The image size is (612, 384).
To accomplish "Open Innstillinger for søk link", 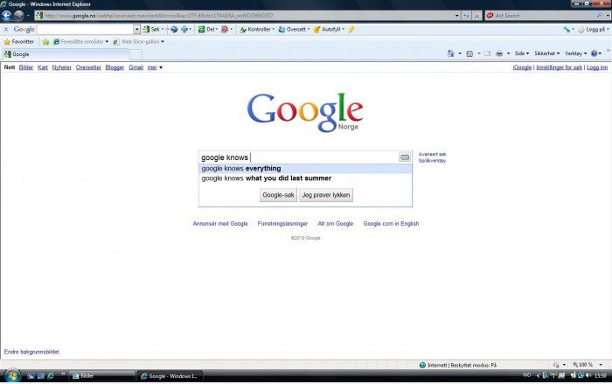I will coord(559,67).
